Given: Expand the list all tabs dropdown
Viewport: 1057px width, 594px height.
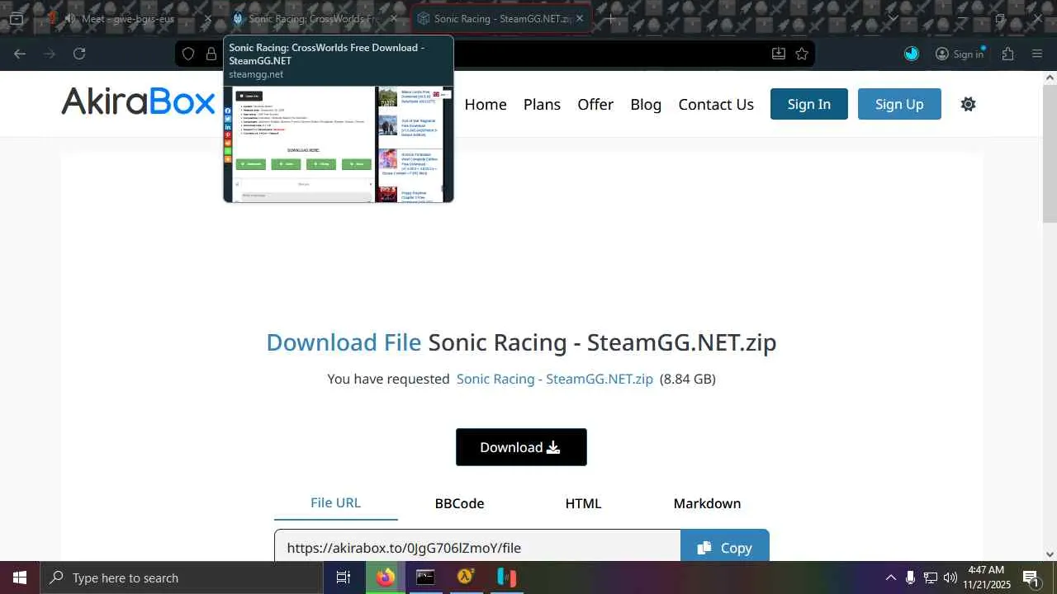Looking at the screenshot, I should (x=893, y=18).
